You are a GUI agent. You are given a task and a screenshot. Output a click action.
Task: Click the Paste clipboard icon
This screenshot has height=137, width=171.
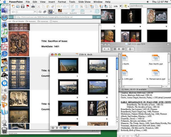point(48,6)
